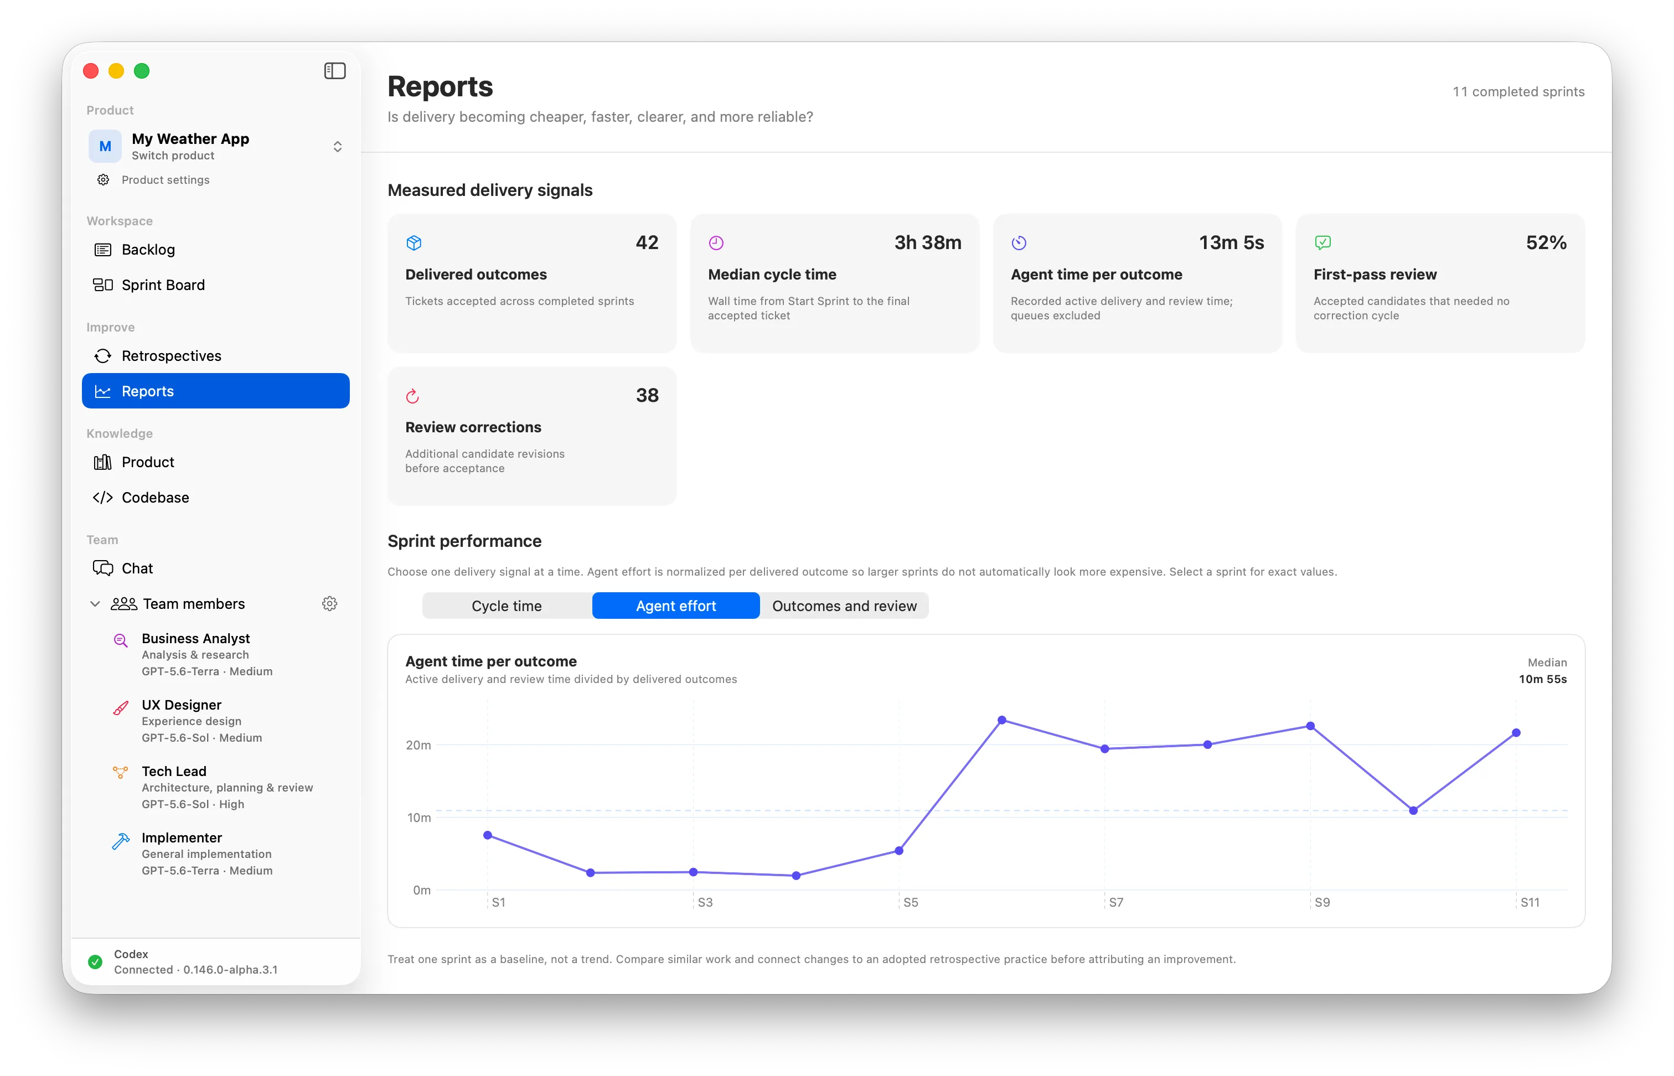Image resolution: width=1674 pixels, height=1076 pixels.
Task: Click the Team members settings gear
Action: tap(330, 604)
